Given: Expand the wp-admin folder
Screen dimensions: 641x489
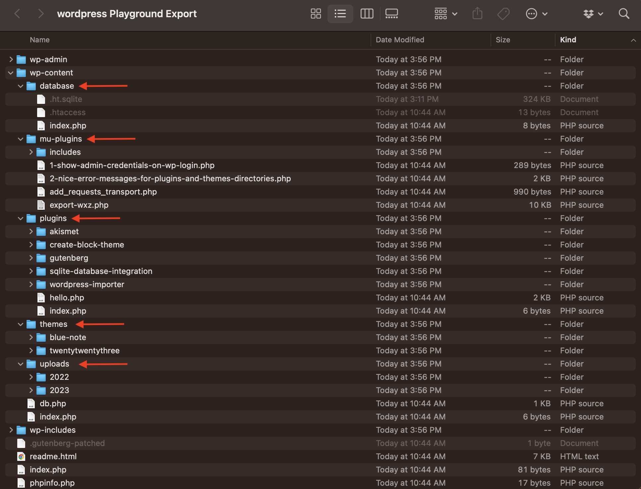Looking at the screenshot, I should [11, 59].
